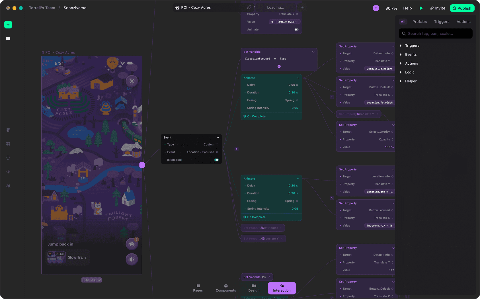Click the 80.7% zoom level
480x299 pixels.
click(391, 8)
